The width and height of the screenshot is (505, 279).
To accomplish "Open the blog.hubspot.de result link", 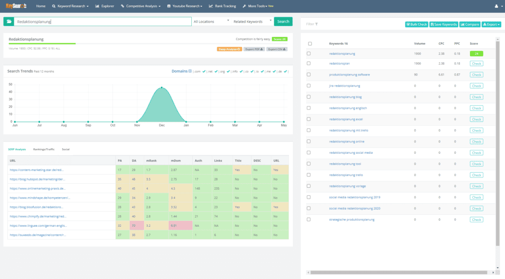I will tap(37, 179).
